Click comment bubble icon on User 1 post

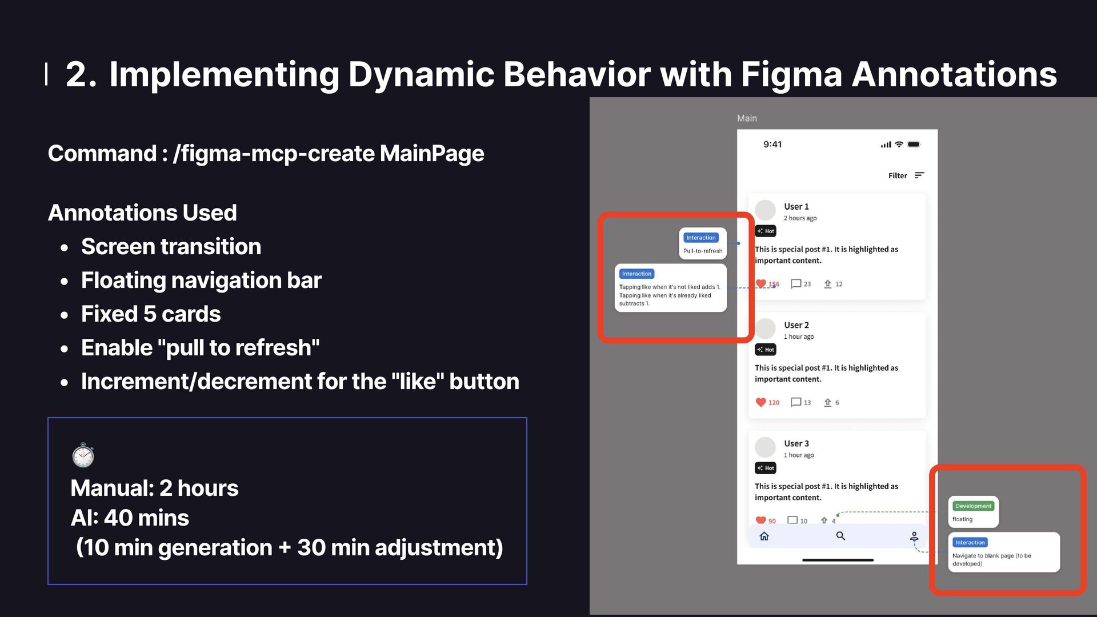click(x=795, y=283)
